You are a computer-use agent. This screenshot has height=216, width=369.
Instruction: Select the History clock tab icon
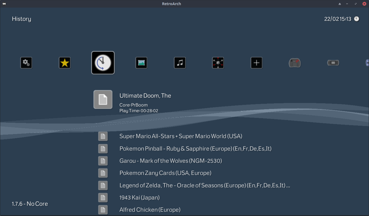[103, 63]
